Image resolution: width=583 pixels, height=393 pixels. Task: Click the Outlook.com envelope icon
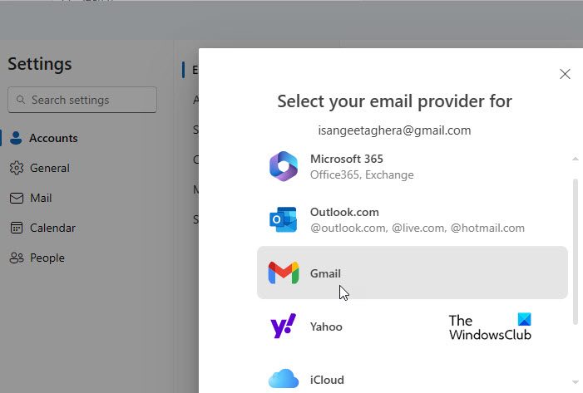click(284, 219)
